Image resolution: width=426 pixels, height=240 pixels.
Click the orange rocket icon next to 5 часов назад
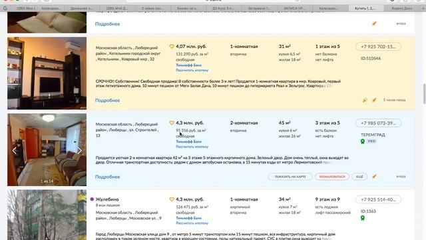374,100
